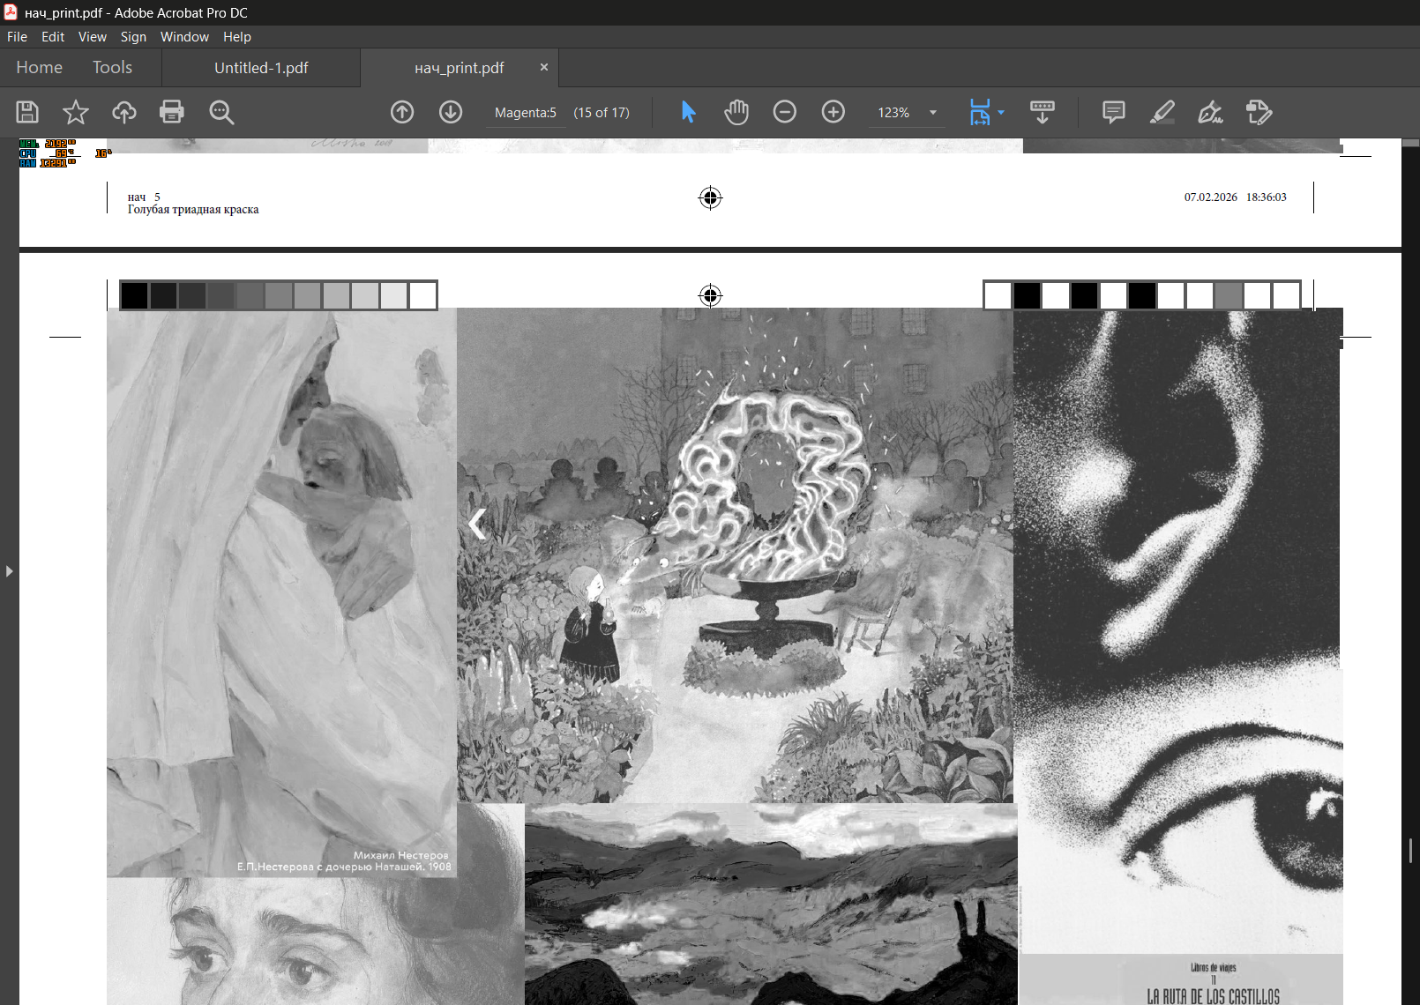Screen dimensions: 1420x1005
Task: Zoom in with the plus icon
Action: tap(833, 112)
